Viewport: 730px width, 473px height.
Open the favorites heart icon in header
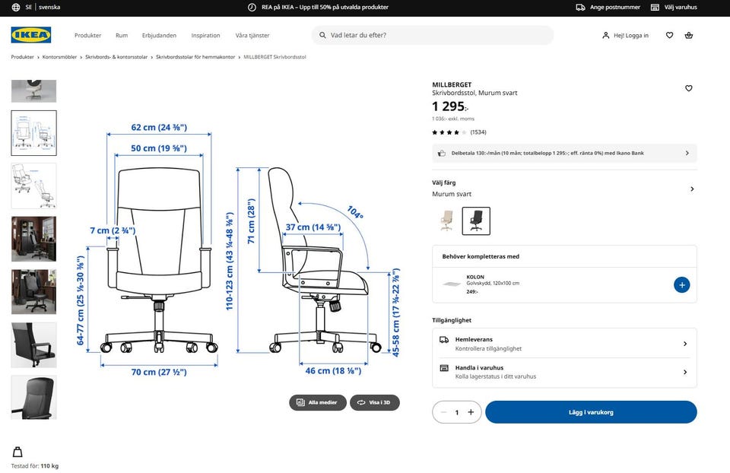pos(669,35)
